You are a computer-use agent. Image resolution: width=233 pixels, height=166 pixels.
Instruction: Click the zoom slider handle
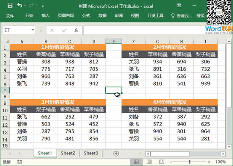tap(189, 162)
